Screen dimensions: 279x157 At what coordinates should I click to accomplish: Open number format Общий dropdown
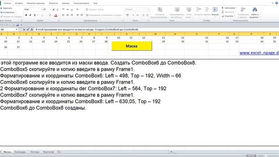click(148, 10)
